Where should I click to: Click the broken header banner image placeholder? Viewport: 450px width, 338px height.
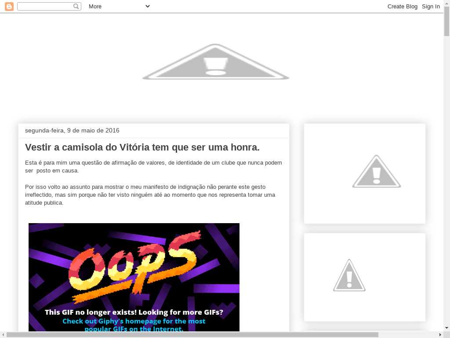216,62
